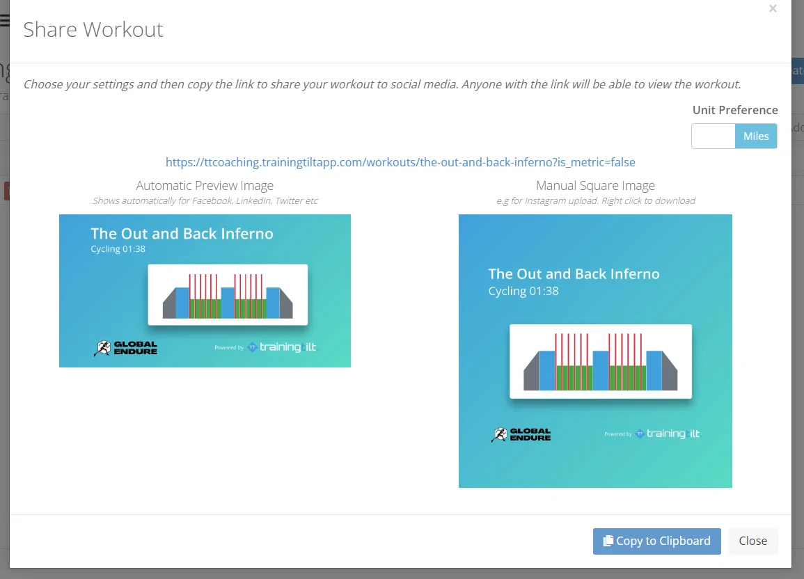This screenshot has height=579, width=804.
Task: Click the clipboard icon on Copy button
Action: click(x=608, y=541)
